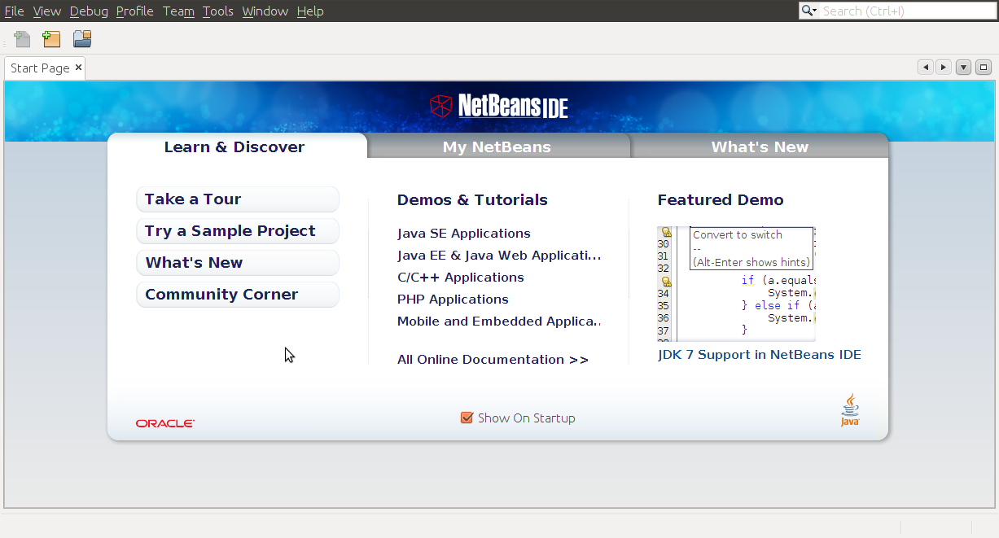Open Java EE & Java Web Applications link

point(499,256)
